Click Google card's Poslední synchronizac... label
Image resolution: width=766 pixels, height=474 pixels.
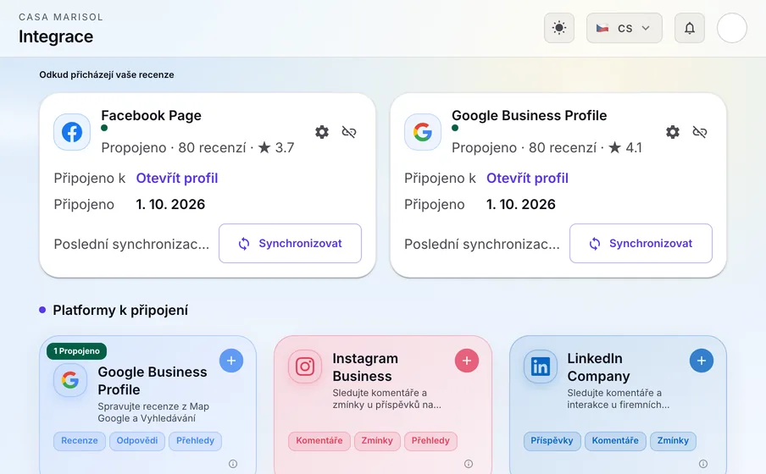[481, 244]
